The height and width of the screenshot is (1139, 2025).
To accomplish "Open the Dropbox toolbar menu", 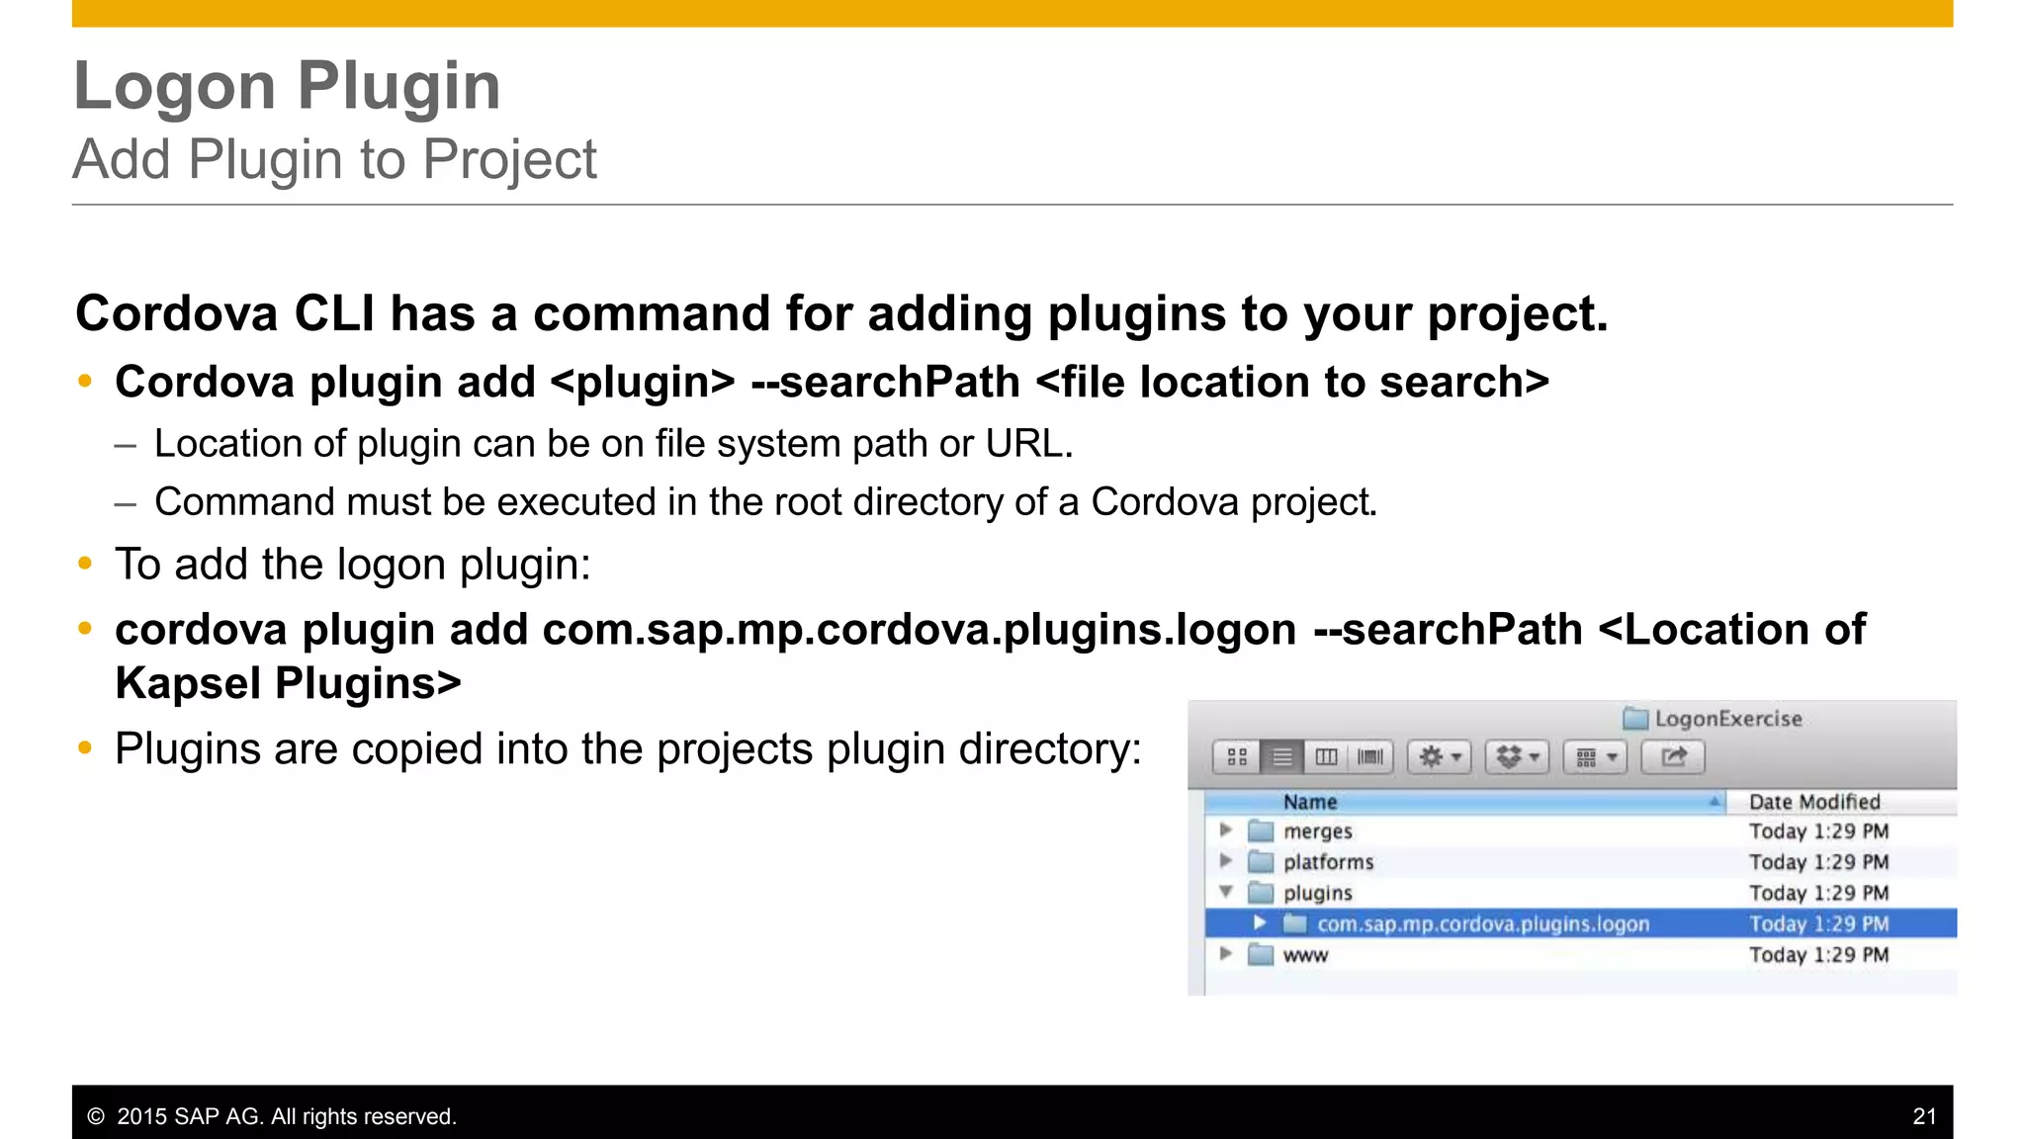I will pyautogui.click(x=1518, y=757).
